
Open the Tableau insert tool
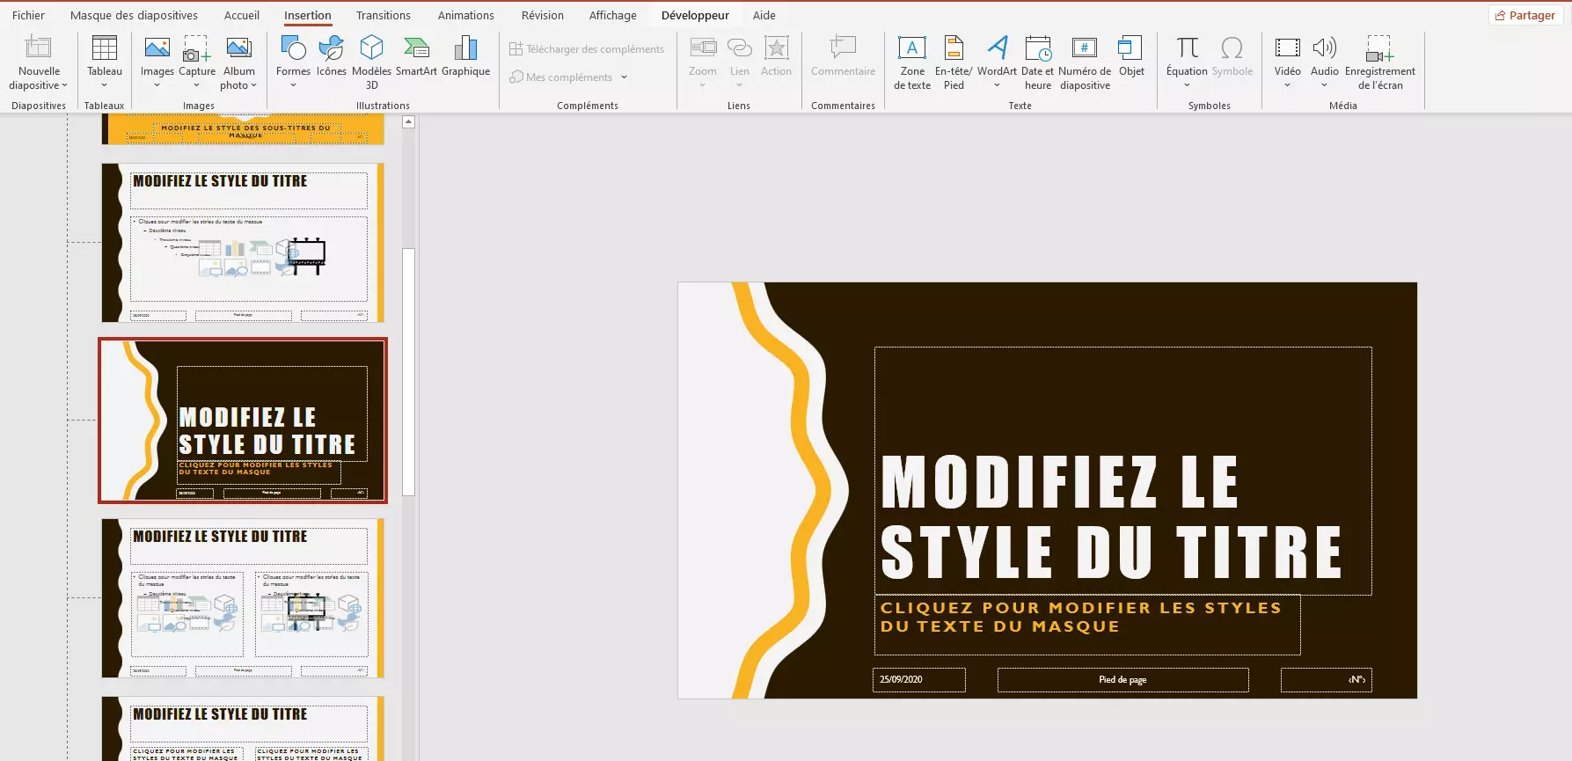coord(105,48)
